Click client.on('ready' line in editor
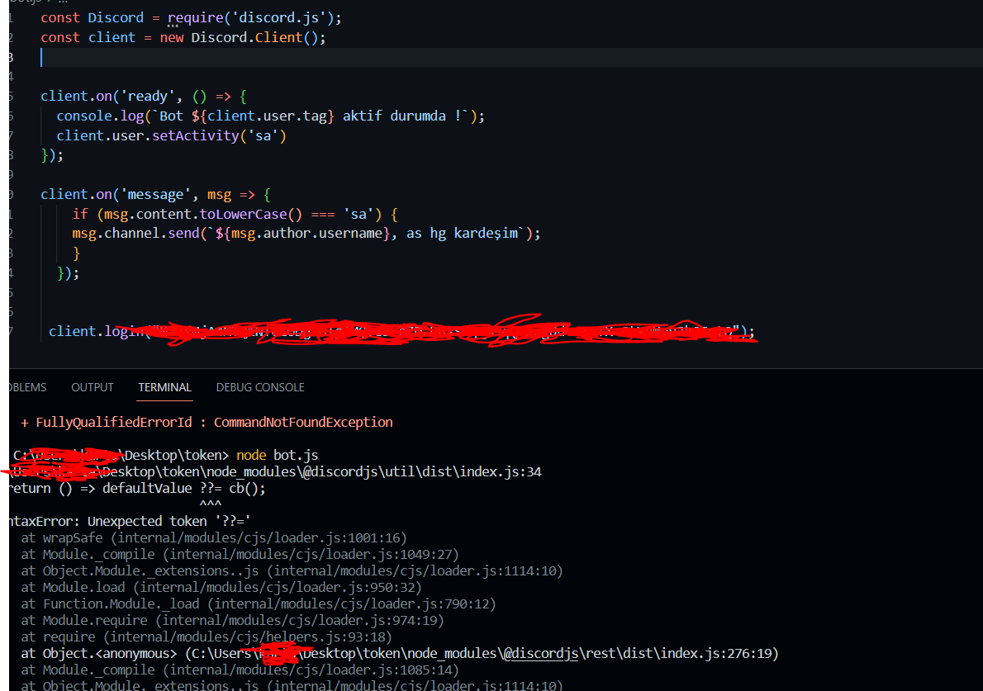983x691 pixels. (x=144, y=97)
